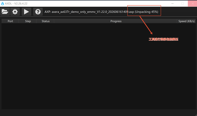The height and width of the screenshot is (116, 197).
Task: Minimize the AXDL window
Action: tap(172, 4)
